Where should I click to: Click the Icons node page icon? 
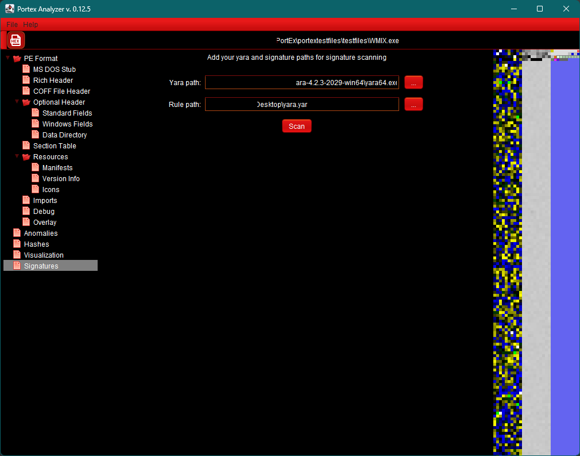coord(36,190)
